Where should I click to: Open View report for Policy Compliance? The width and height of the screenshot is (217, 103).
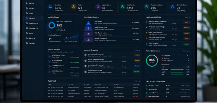tap(186, 51)
